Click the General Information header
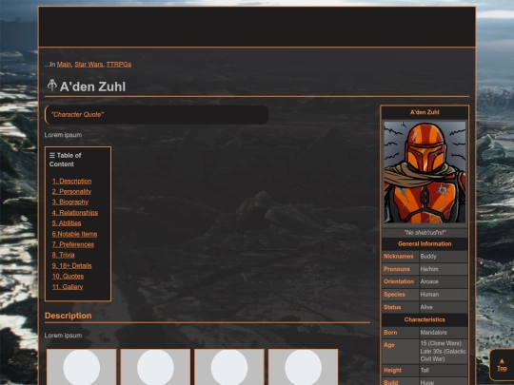 pos(425,244)
